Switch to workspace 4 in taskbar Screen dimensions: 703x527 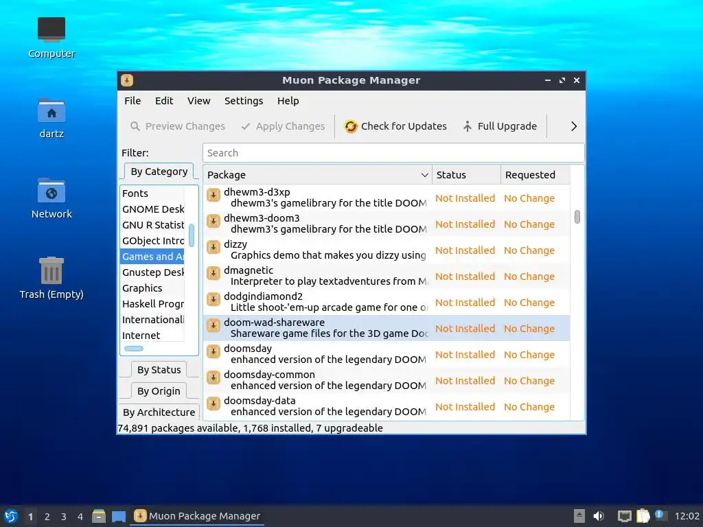point(80,517)
